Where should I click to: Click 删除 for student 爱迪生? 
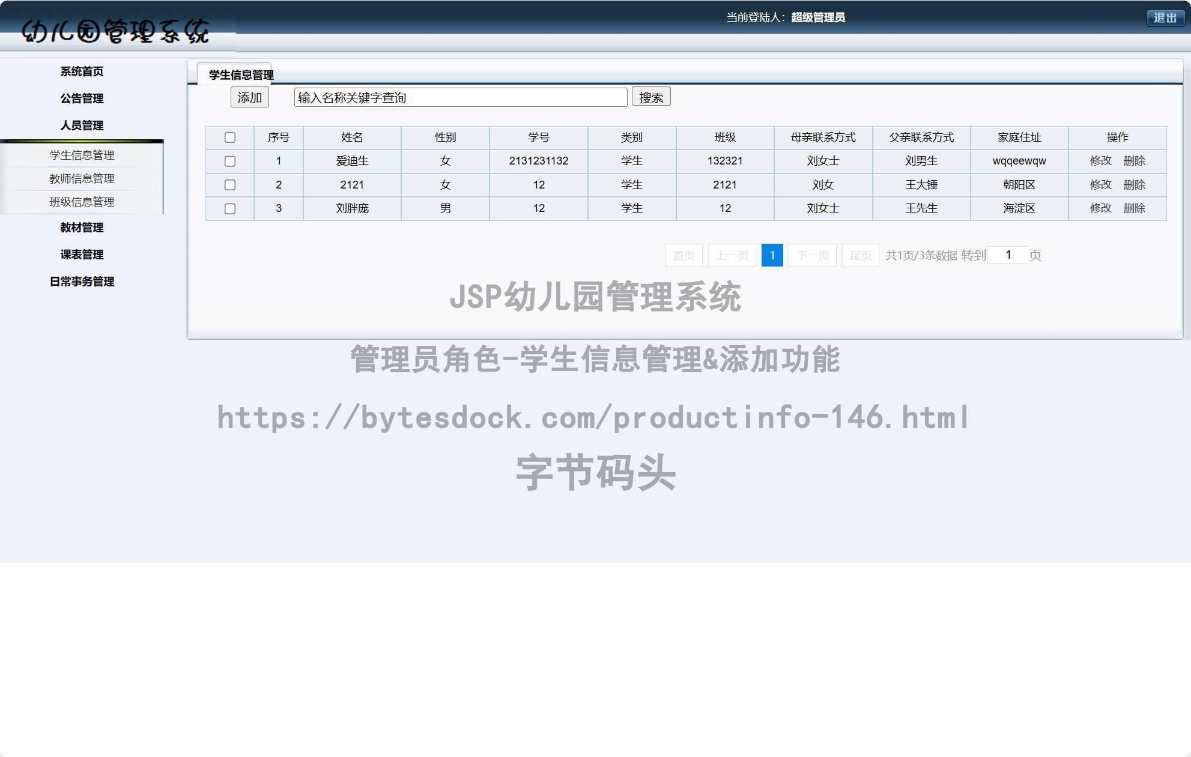point(1135,161)
